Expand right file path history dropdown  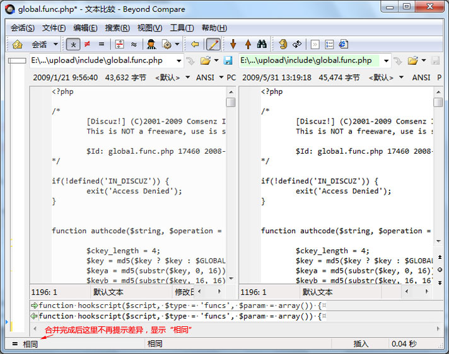click(x=387, y=60)
